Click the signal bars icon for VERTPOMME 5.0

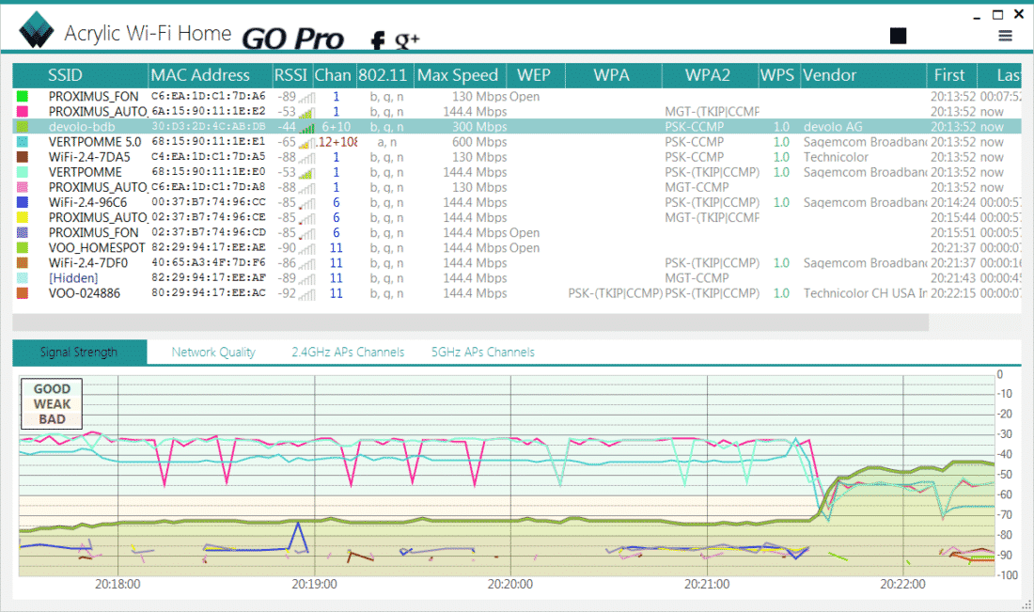[306, 143]
